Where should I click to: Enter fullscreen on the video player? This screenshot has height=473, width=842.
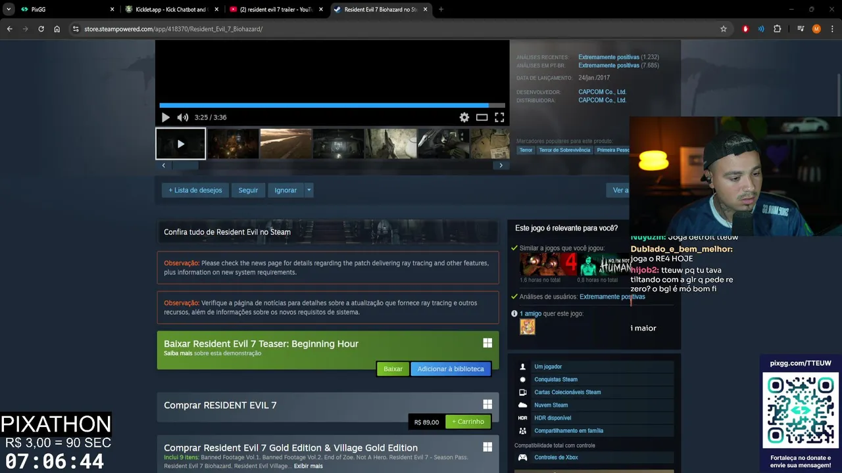pos(499,118)
